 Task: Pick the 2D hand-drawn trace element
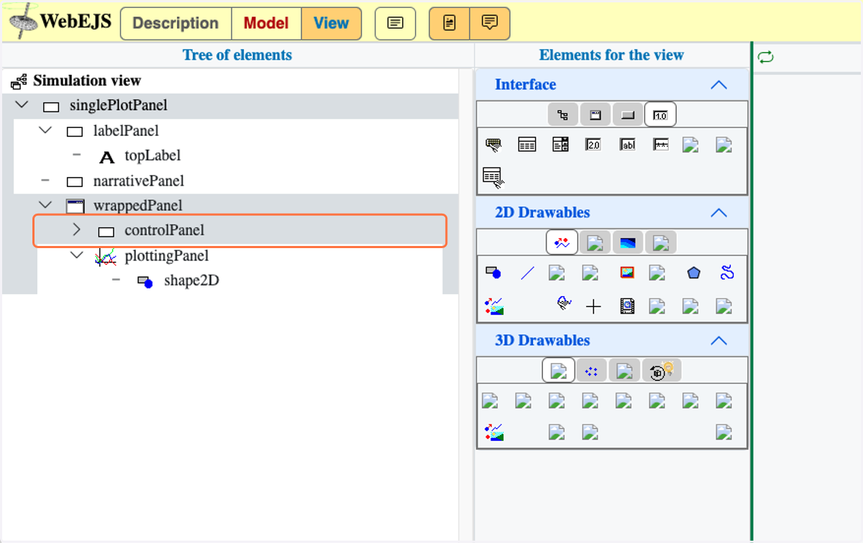(x=565, y=304)
